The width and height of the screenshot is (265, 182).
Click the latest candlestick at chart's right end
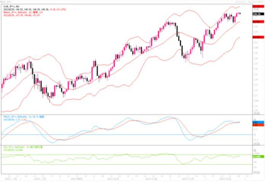click(x=240, y=13)
